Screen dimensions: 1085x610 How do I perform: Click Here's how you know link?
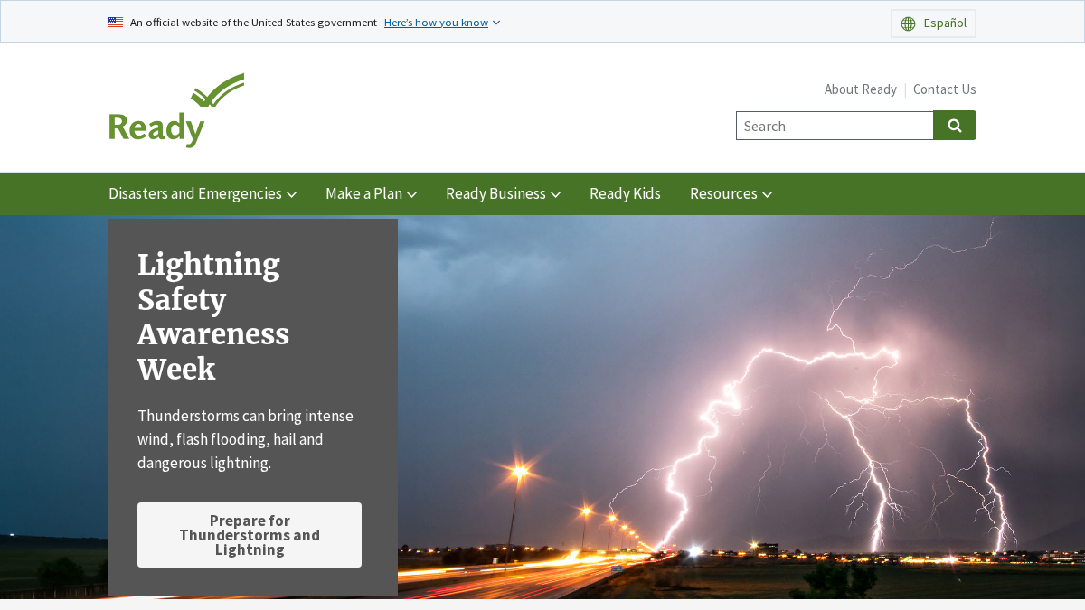coord(436,23)
